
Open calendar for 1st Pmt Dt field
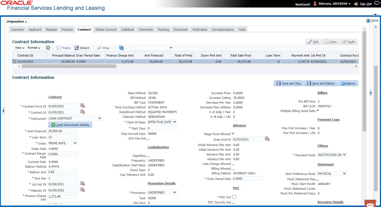pos(82,184)
